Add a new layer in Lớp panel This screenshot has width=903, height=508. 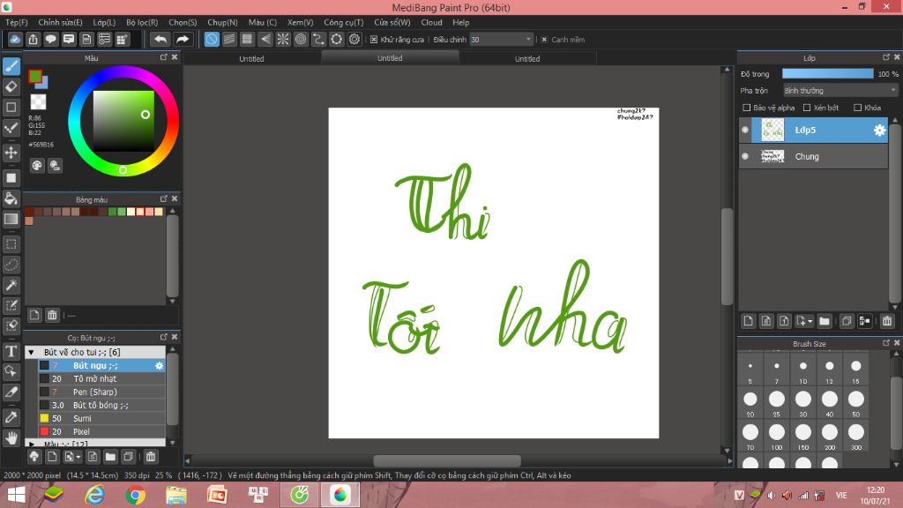[x=748, y=321]
